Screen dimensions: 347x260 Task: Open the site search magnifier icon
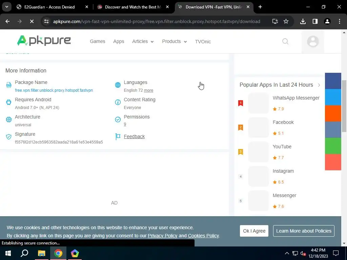coord(285,41)
